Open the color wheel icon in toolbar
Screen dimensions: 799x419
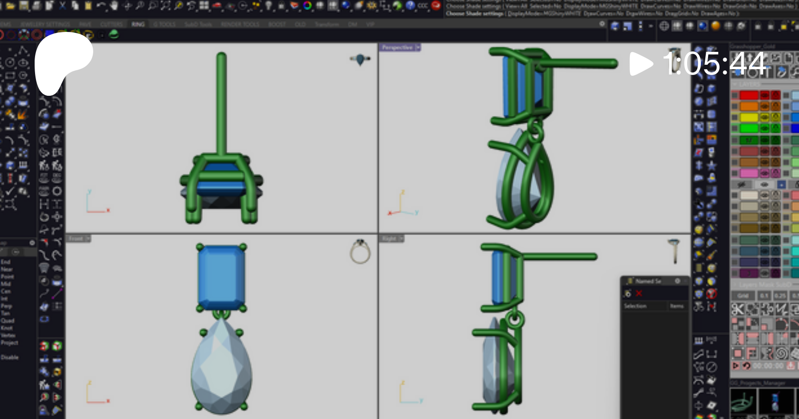tap(307, 6)
